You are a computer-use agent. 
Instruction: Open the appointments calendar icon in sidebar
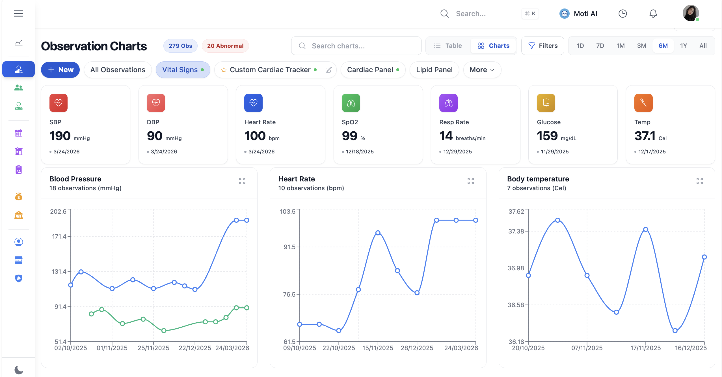(x=18, y=133)
